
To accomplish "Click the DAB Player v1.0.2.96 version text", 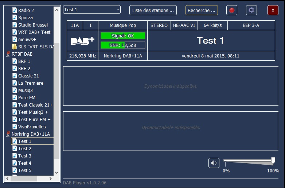I will [85, 183].
